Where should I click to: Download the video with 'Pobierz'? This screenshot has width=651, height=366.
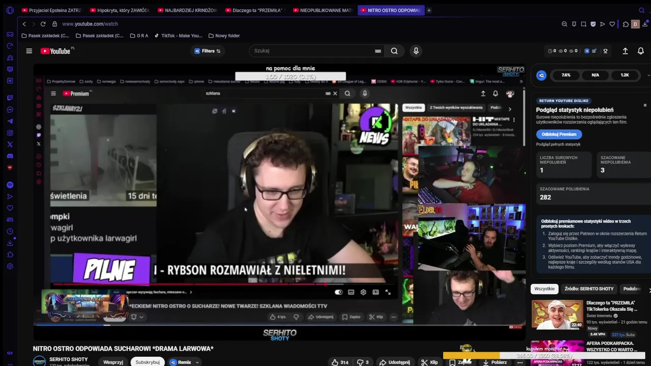point(494,362)
